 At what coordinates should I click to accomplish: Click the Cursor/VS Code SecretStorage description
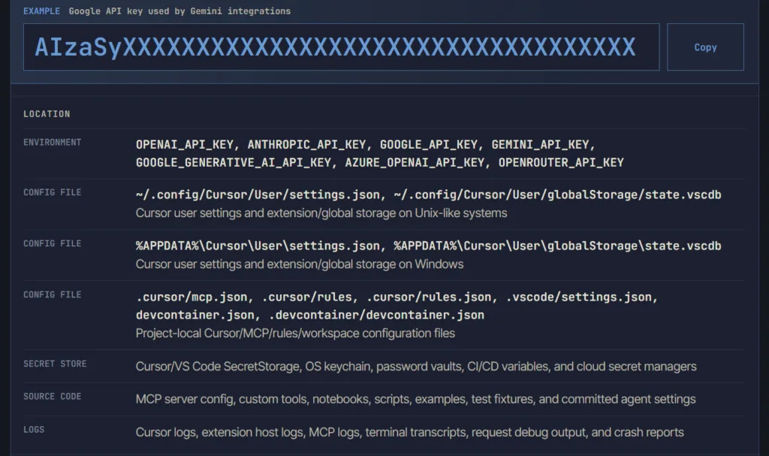tap(416, 367)
